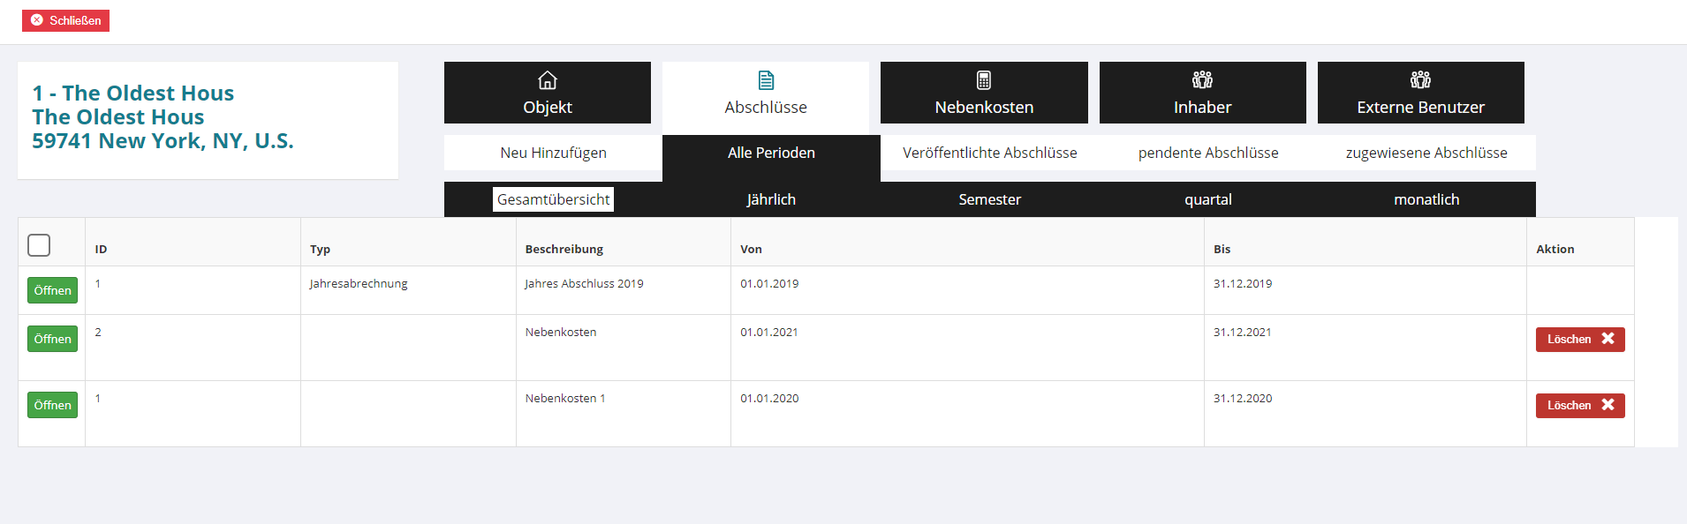Click the calculator icon above Nebenkosten
Viewport: 1687px width, 524px height.
(x=984, y=80)
